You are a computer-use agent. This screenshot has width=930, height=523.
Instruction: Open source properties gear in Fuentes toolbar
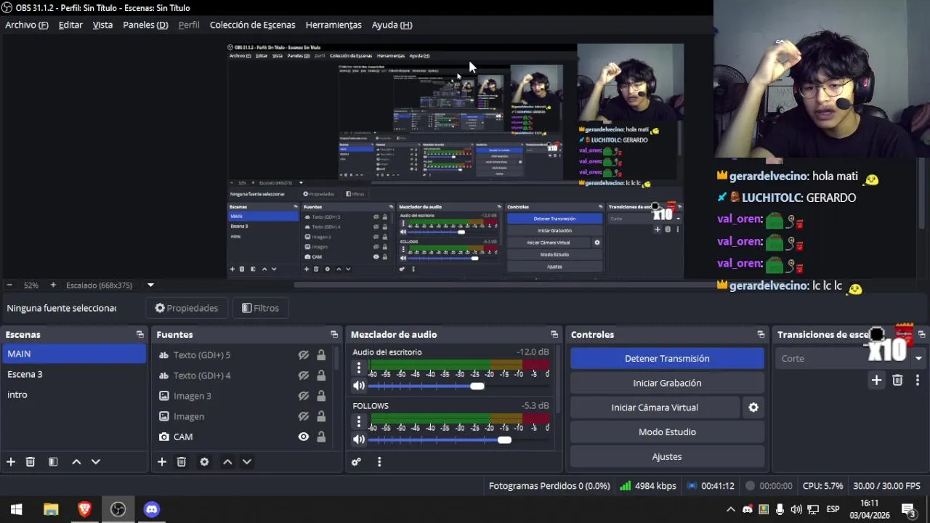pyautogui.click(x=204, y=462)
